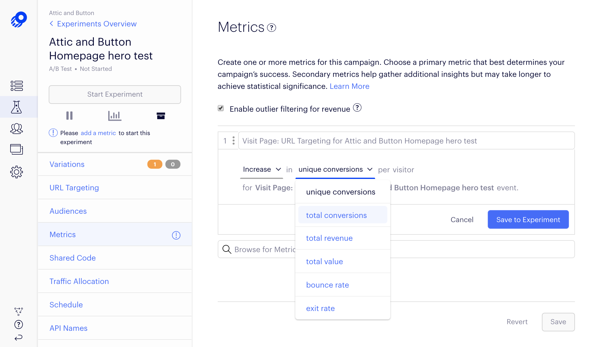Open the experiments flask sidebar icon
This screenshot has height=347, width=593.
17,107
